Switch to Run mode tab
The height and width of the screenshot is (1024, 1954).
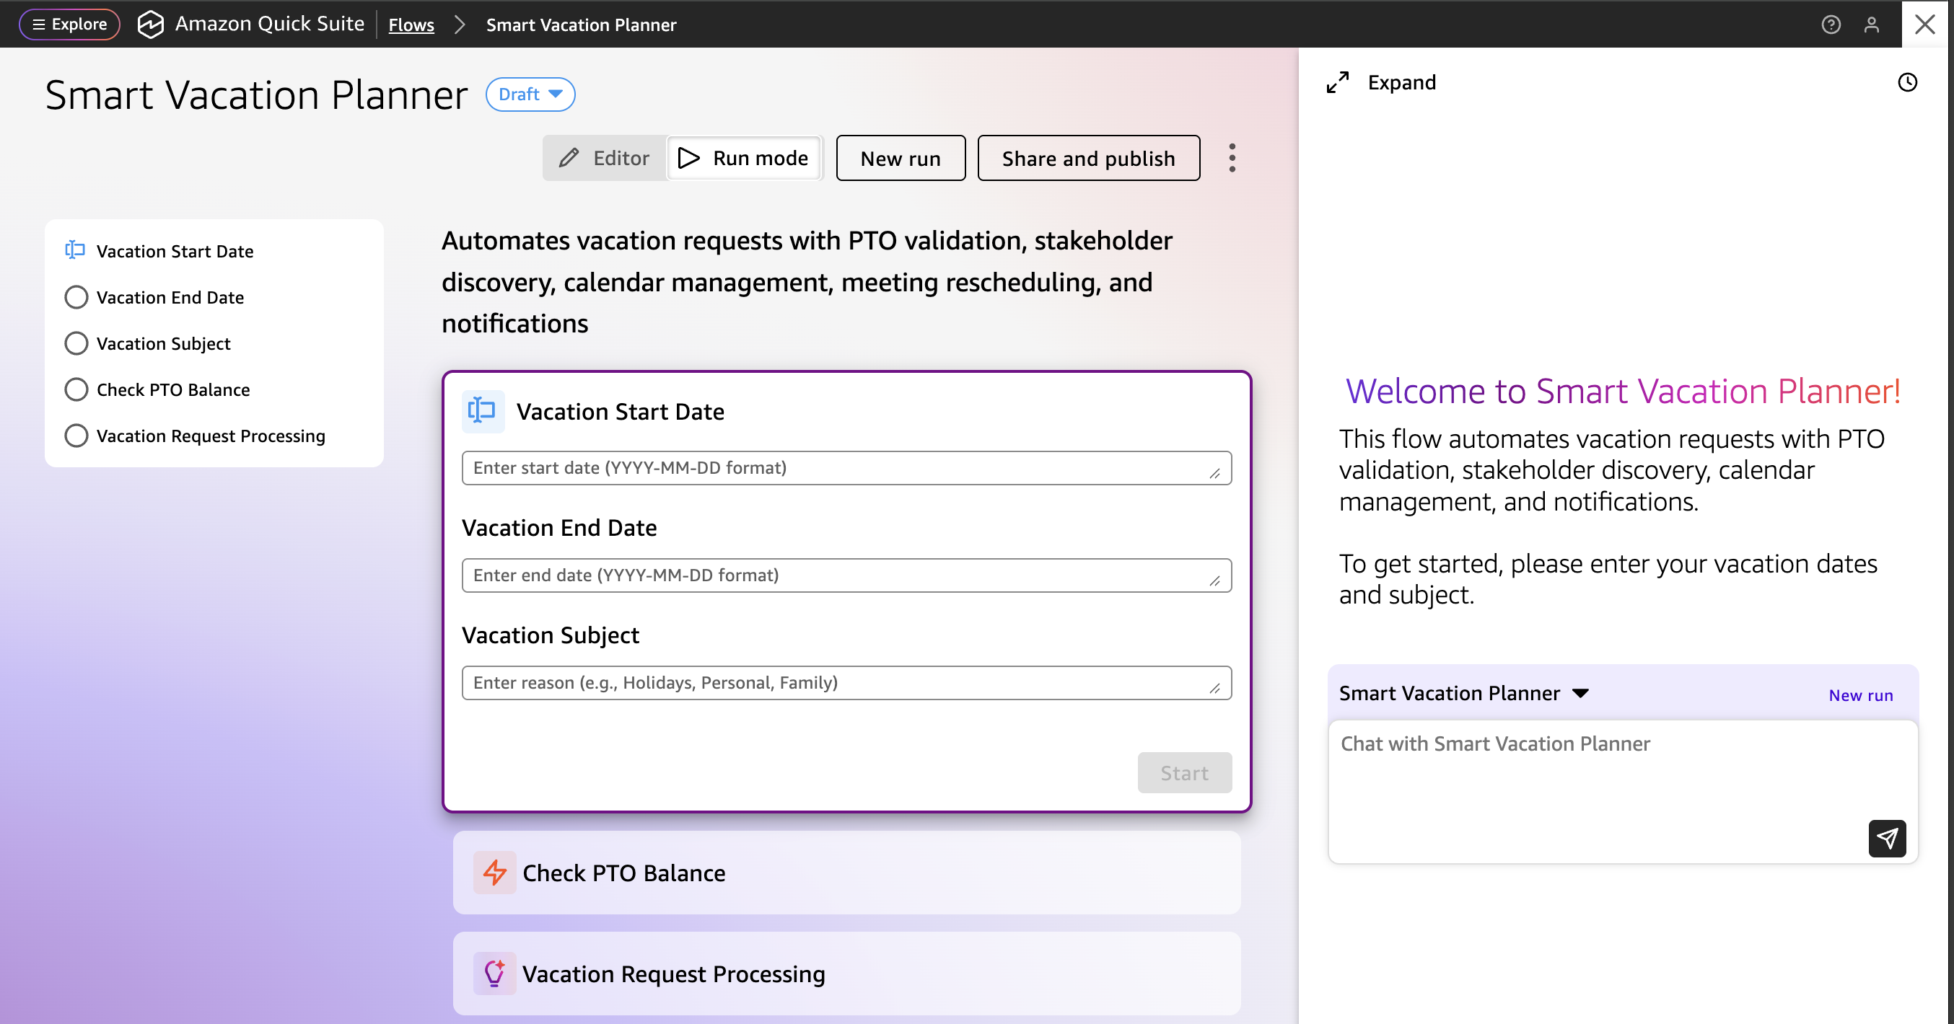(x=743, y=158)
